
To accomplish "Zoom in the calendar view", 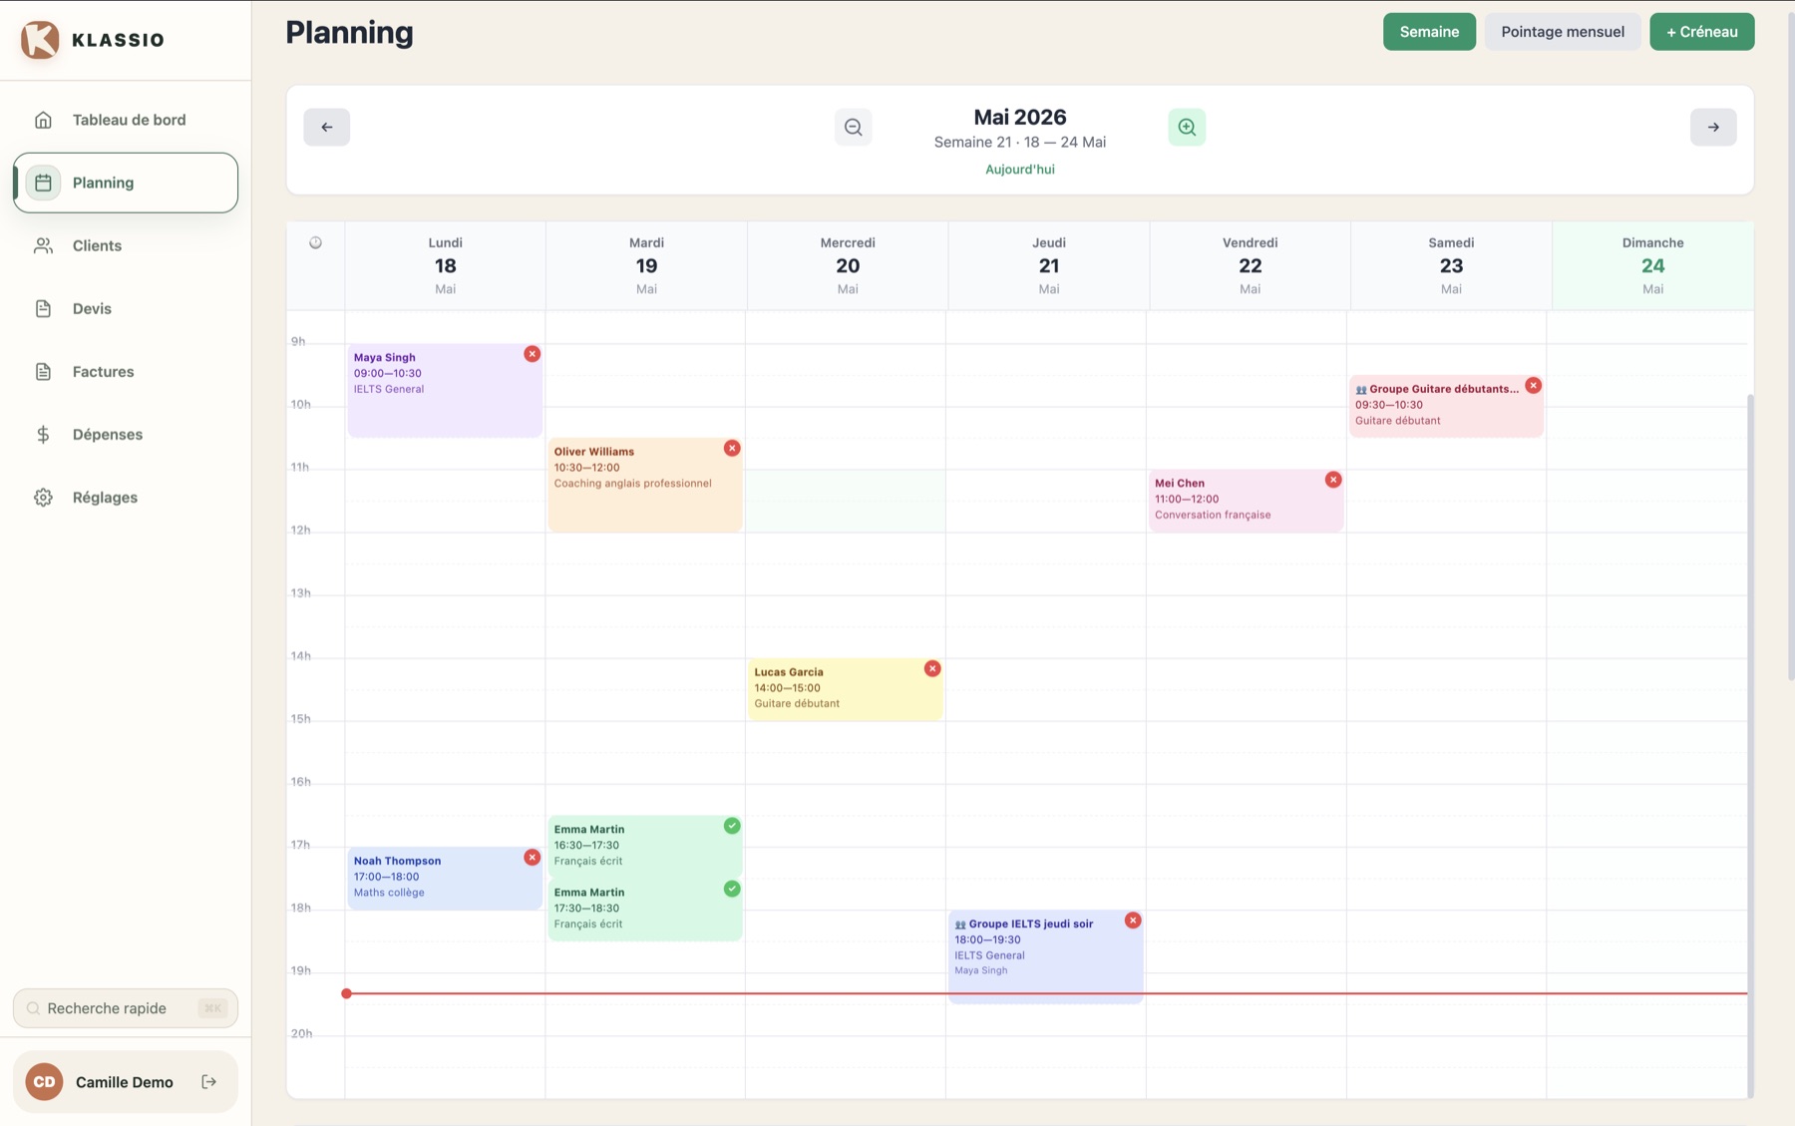I will click(x=1187, y=127).
